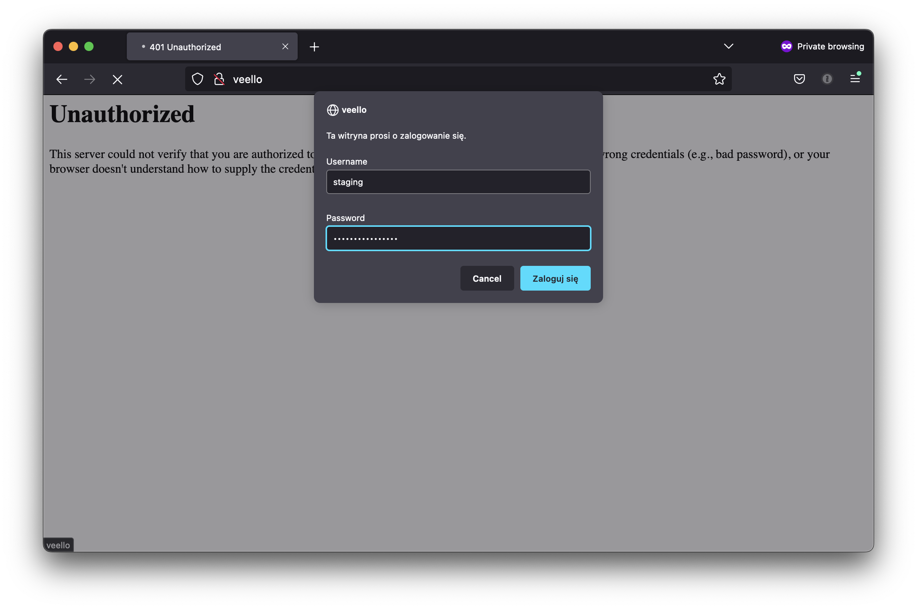Click the back navigation arrow
Image resolution: width=917 pixels, height=609 pixels.
coord(62,79)
